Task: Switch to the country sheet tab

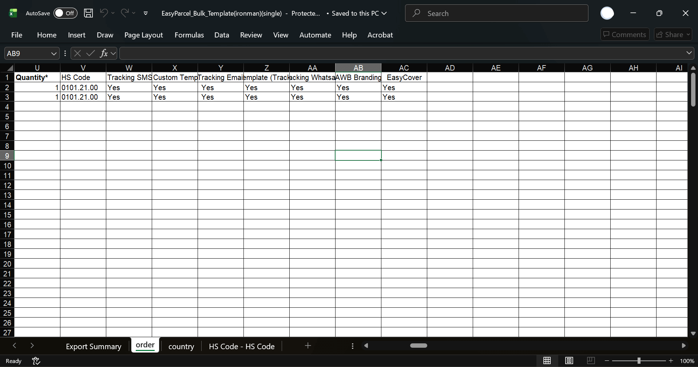Action: [x=181, y=347]
